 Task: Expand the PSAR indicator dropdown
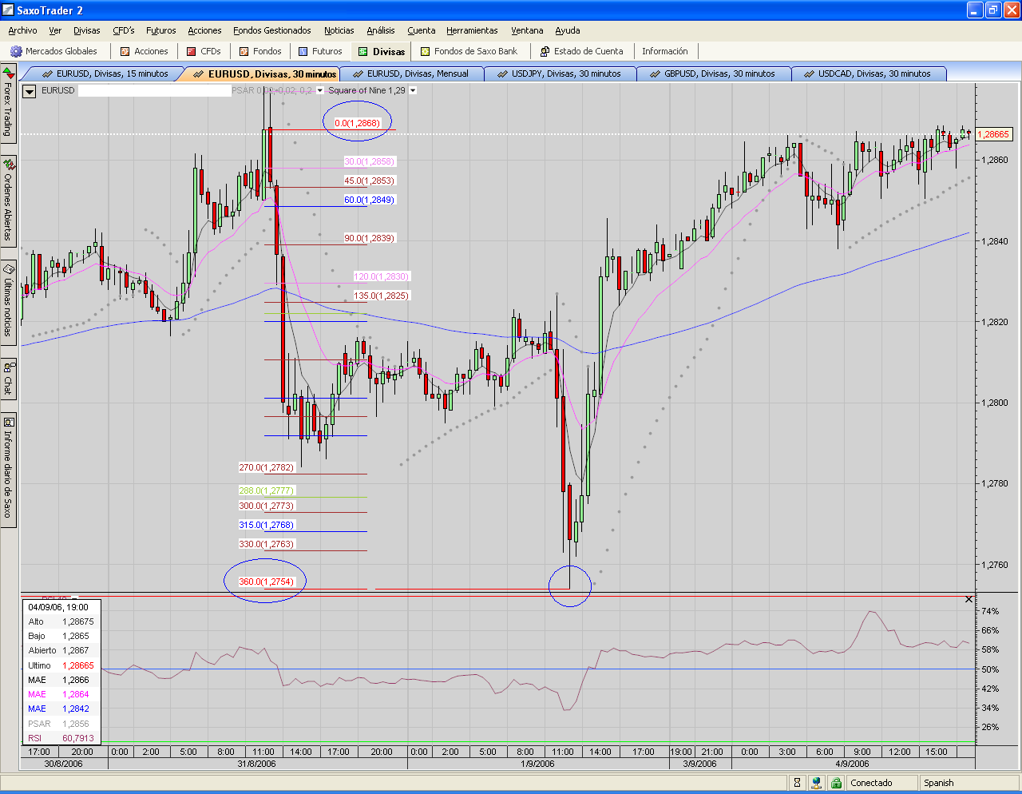pyautogui.click(x=320, y=90)
